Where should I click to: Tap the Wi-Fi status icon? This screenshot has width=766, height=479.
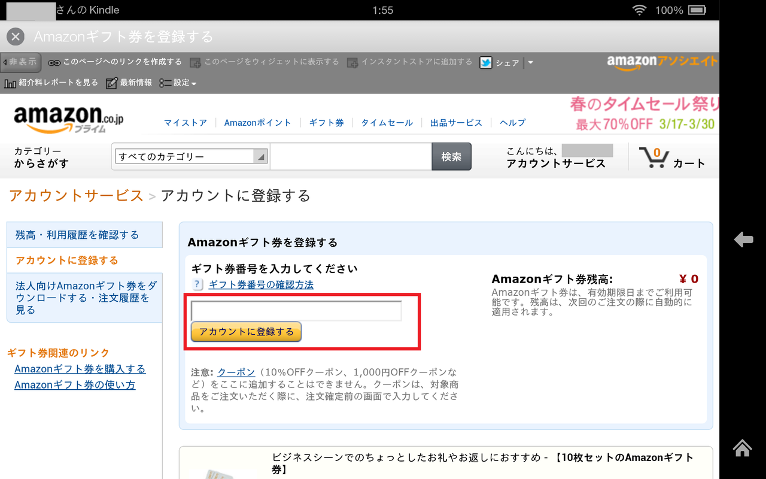coord(640,10)
